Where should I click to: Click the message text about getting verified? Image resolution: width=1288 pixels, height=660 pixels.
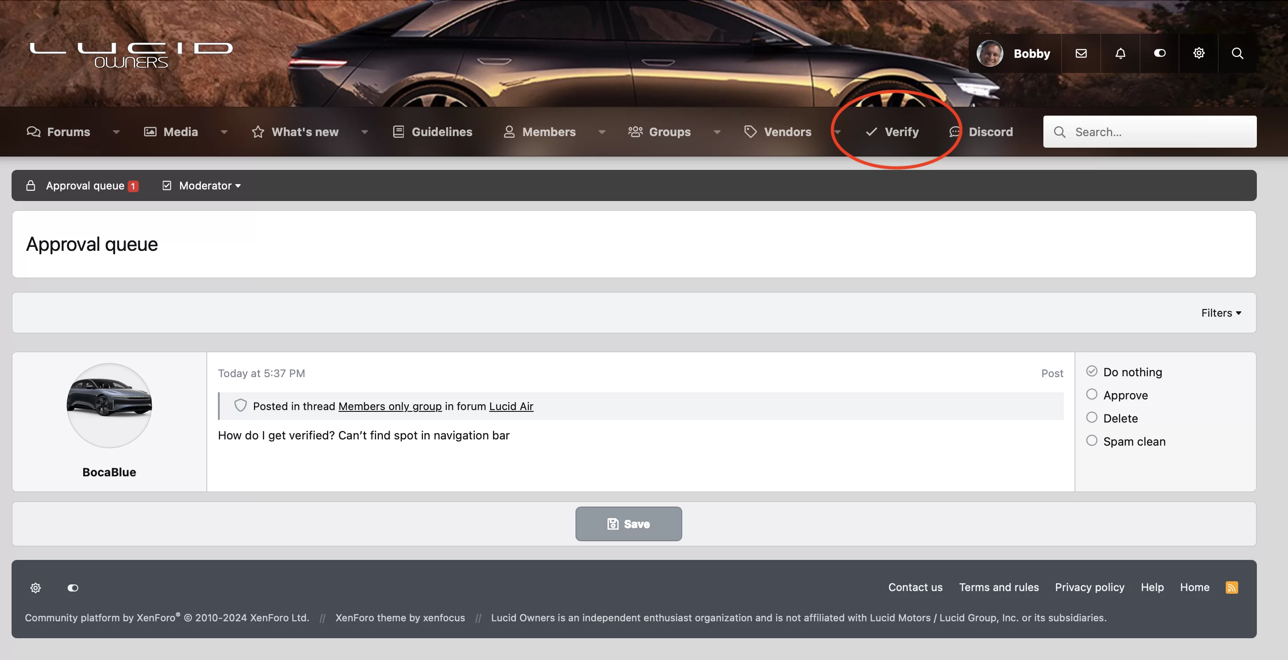(x=363, y=435)
